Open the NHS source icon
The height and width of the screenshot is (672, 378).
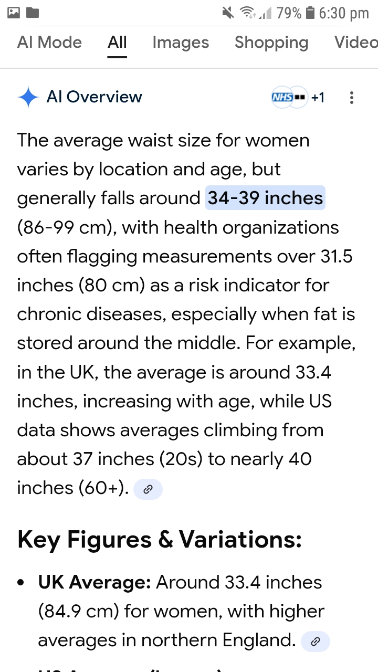(282, 97)
